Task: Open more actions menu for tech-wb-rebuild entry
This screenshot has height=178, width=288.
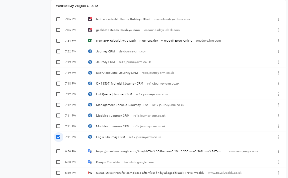Action: (278, 19)
